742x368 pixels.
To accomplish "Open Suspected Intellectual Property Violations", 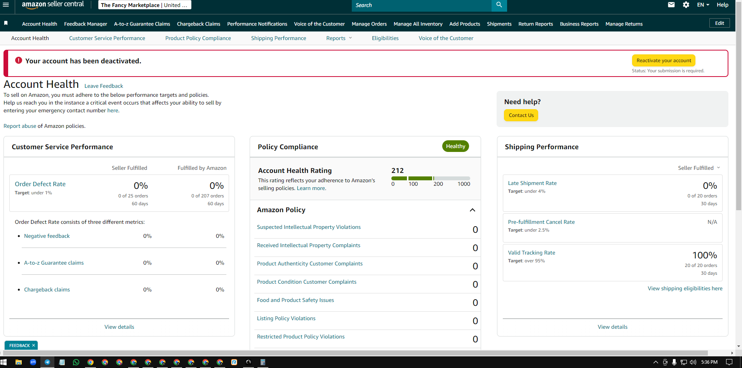I will (309, 227).
